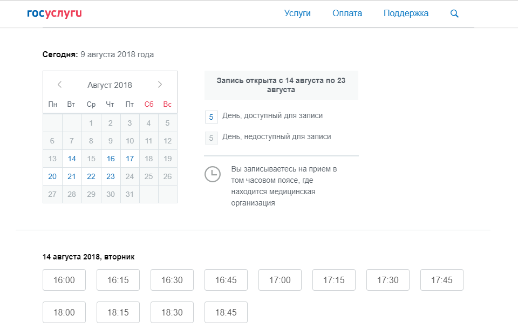Choose the 17:30 time slot
This screenshot has height=336, width=518.
388,280
